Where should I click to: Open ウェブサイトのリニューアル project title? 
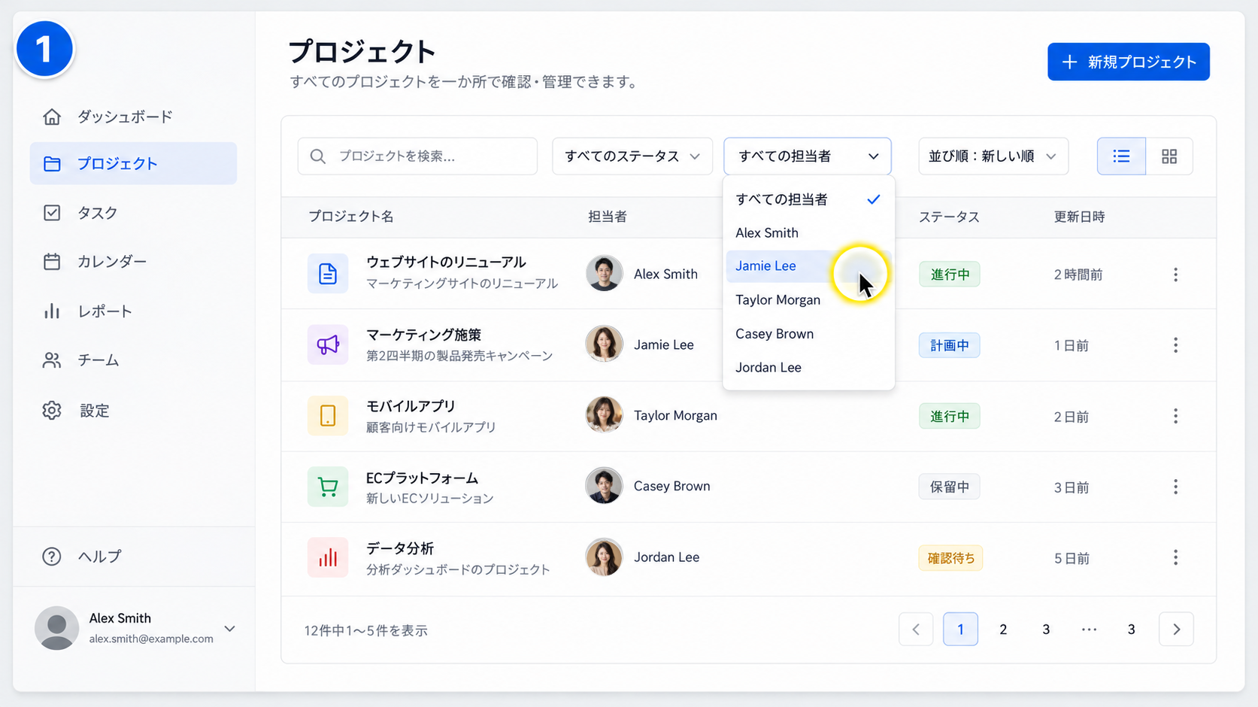pyautogui.click(x=446, y=262)
